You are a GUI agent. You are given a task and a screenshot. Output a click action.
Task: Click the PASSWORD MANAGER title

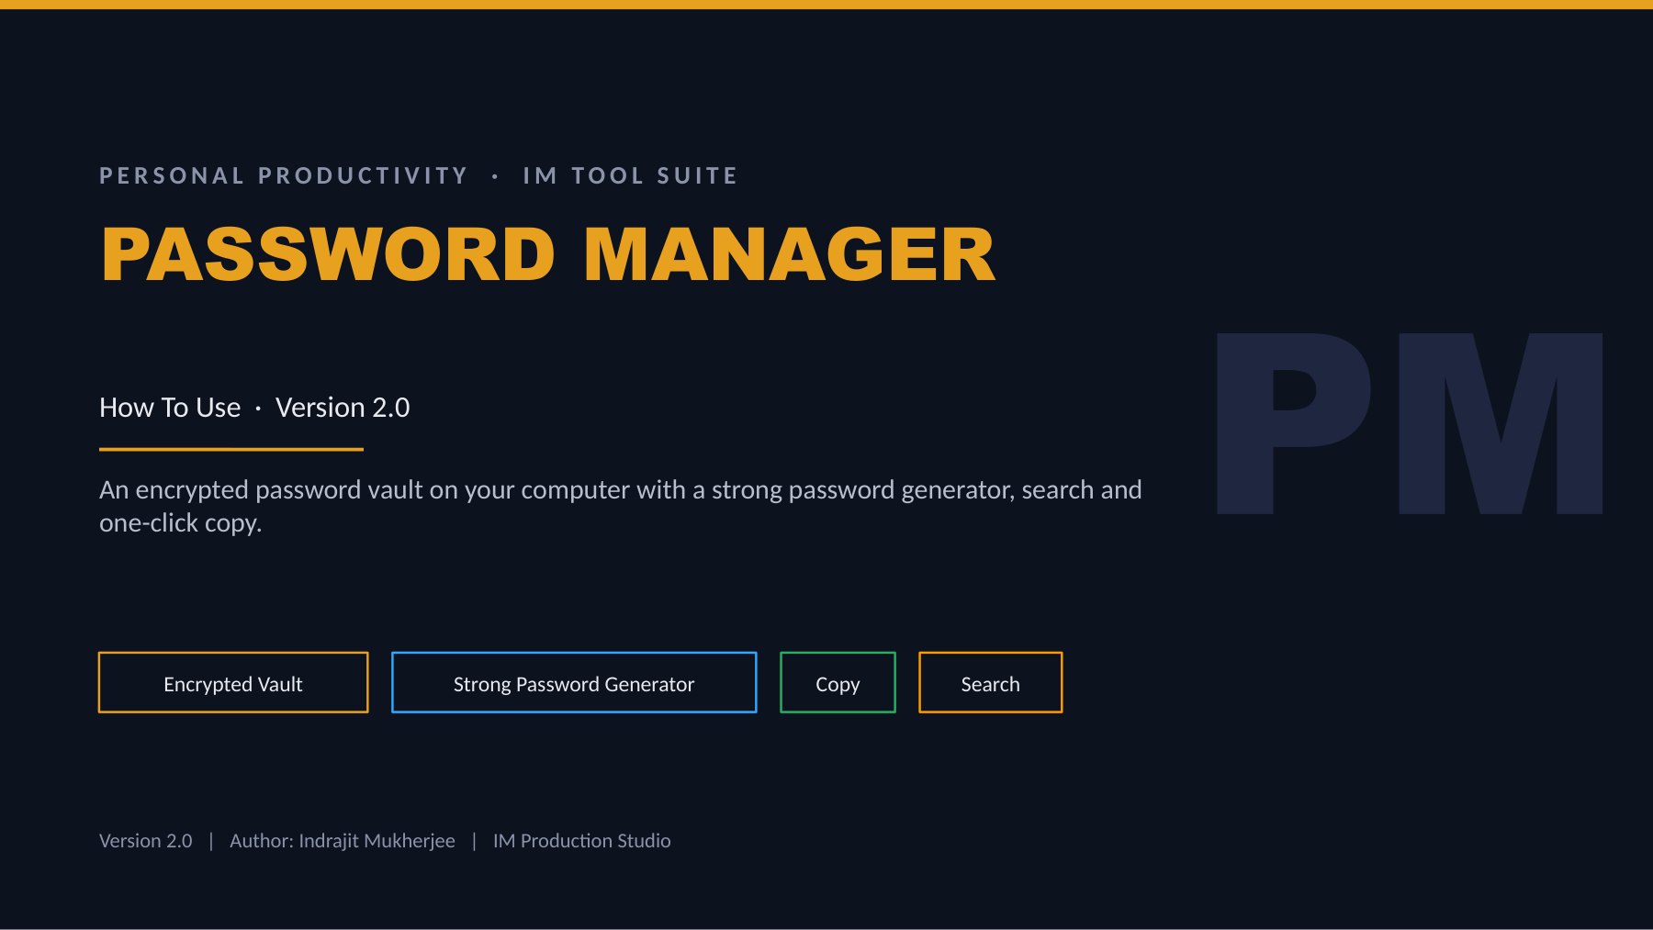(x=548, y=254)
